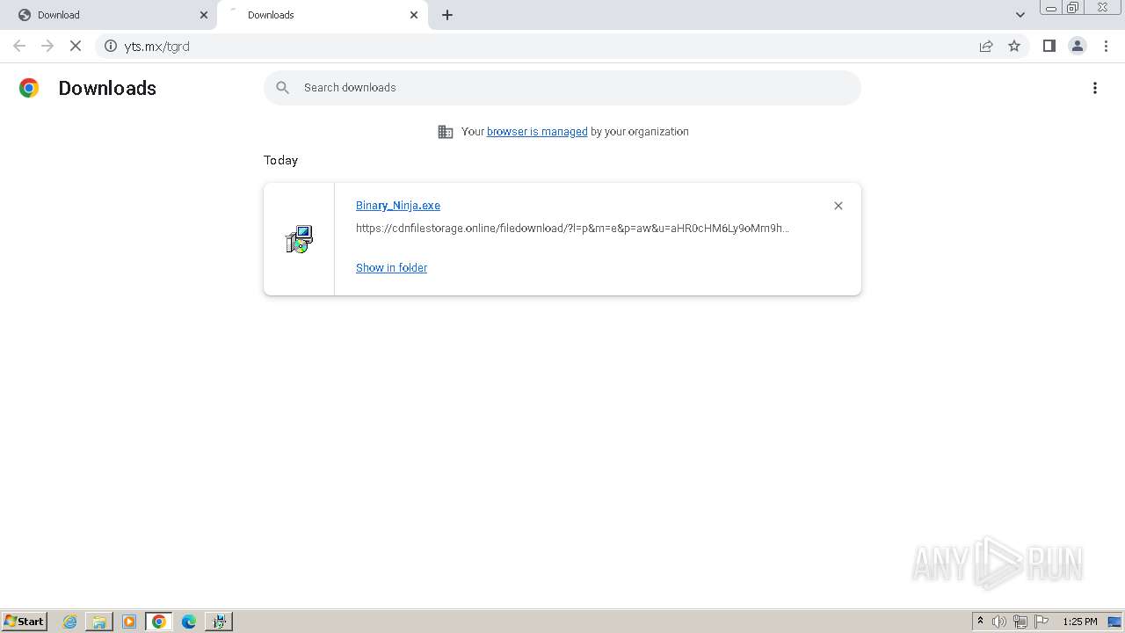This screenshot has height=633, width=1125.
Task: Select the installer program taskbar icon
Action: click(219, 622)
